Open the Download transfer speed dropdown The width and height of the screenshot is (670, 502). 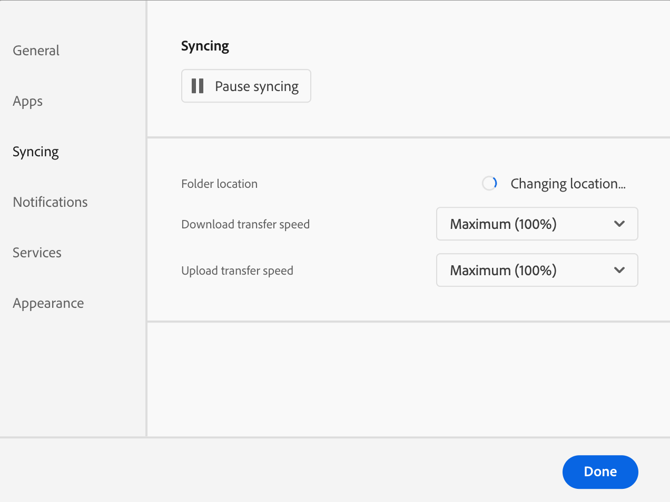[537, 224]
